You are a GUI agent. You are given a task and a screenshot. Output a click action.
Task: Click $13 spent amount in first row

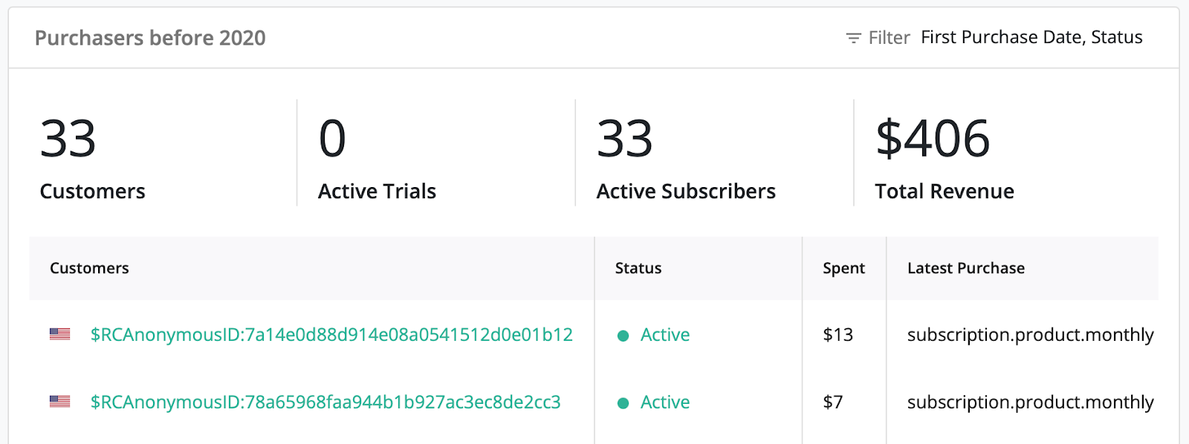[838, 335]
